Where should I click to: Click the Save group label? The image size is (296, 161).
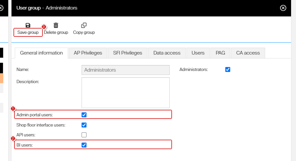(x=28, y=33)
